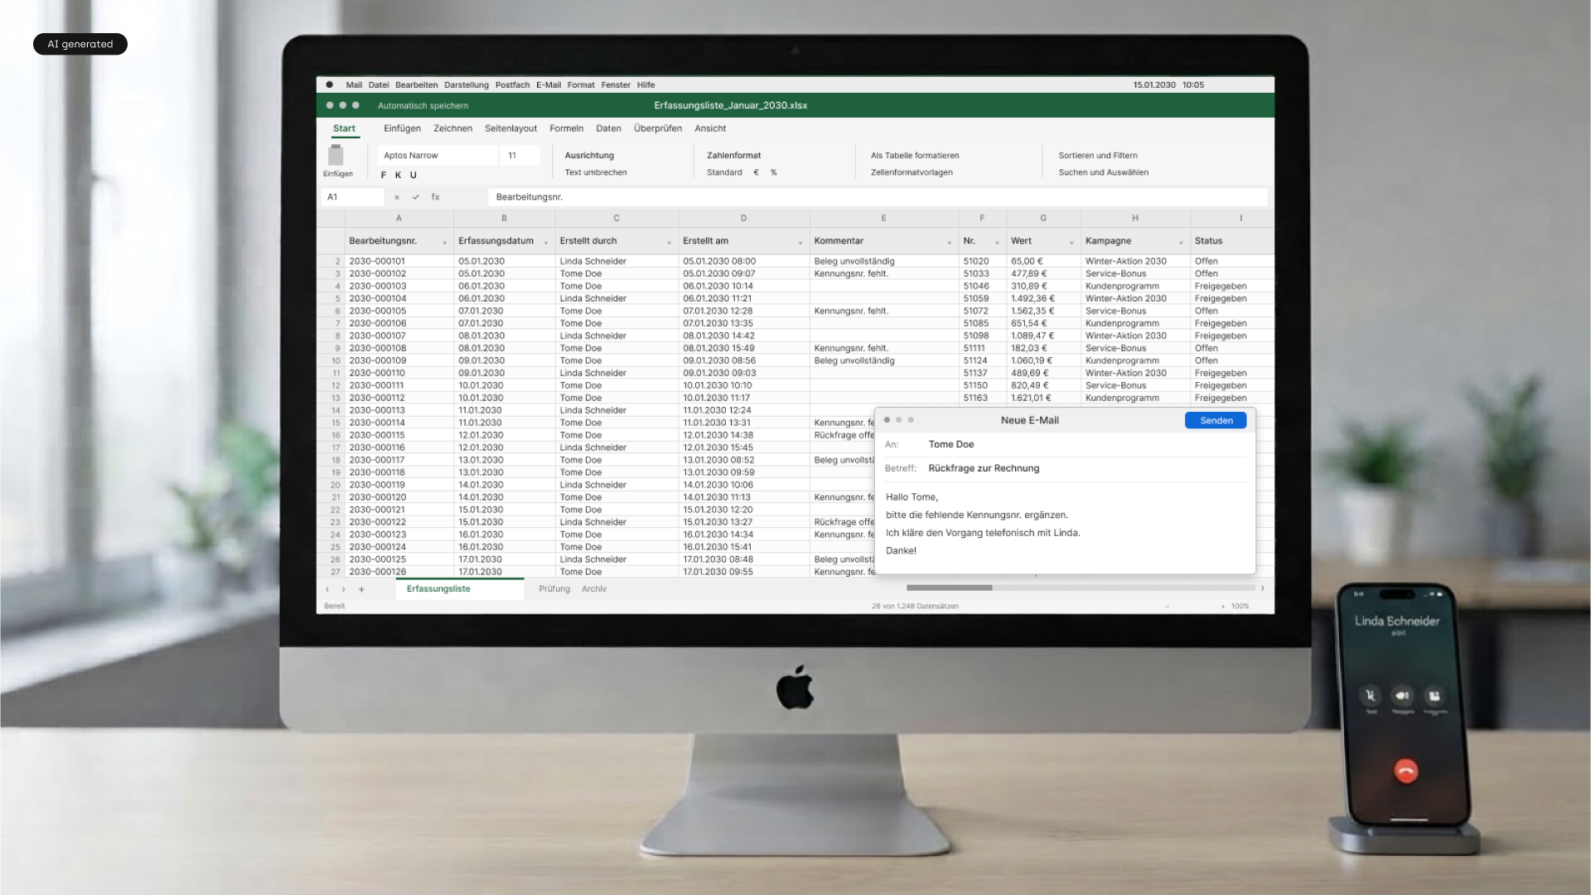
Task: Open the Nr. column filter arrow
Action: pyautogui.click(x=997, y=242)
